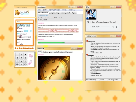Select the story tab in homework window
The height and width of the screenshot is (102, 136).
pyautogui.click(x=40, y=52)
